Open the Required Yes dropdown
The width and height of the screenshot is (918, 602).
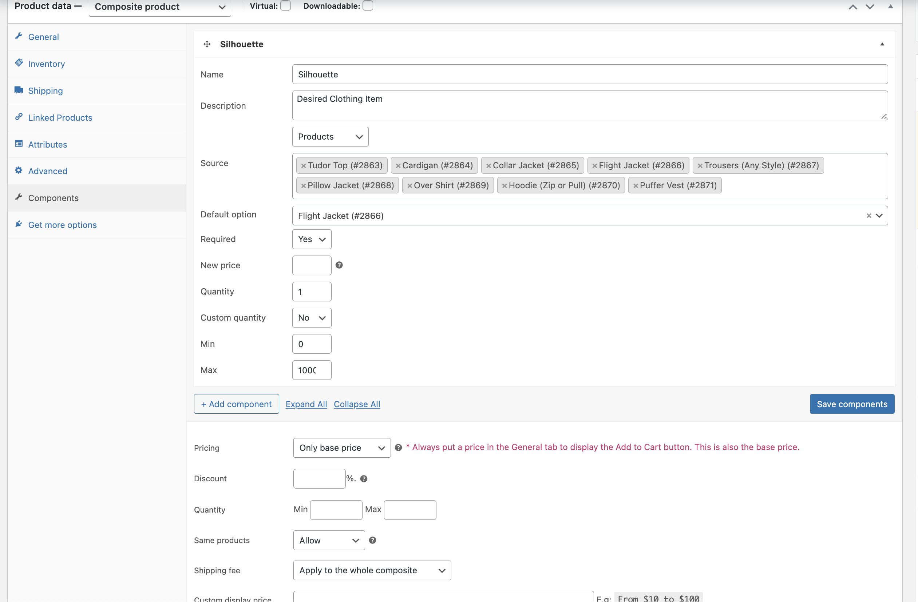pyautogui.click(x=312, y=239)
